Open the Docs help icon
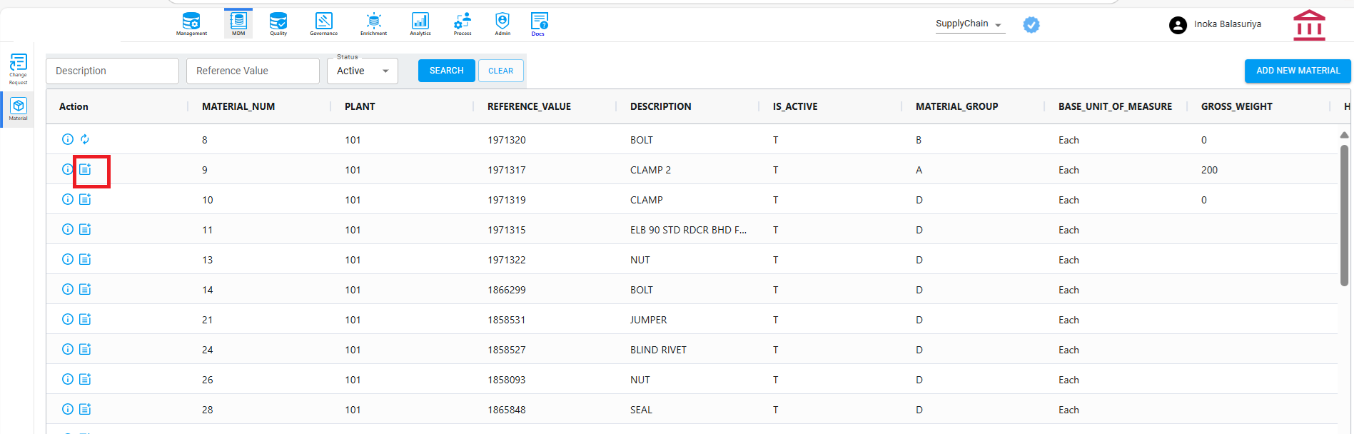Image resolution: width=1354 pixels, height=434 pixels. point(539,24)
